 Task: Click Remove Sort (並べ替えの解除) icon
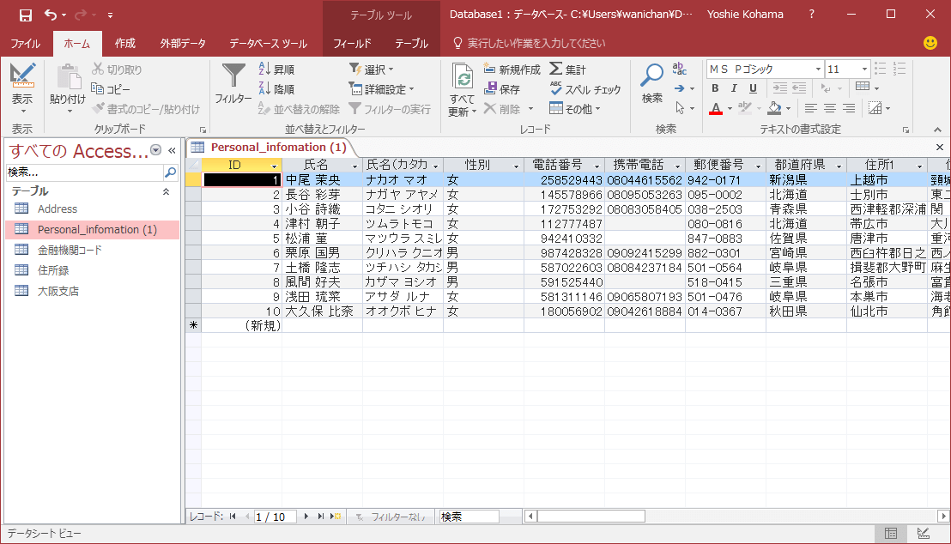click(x=264, y=109)
